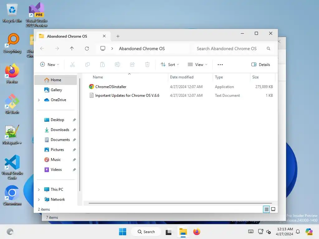Open the See more ellipsis menu
Screen dimensions: 319x239
(220, 65)
